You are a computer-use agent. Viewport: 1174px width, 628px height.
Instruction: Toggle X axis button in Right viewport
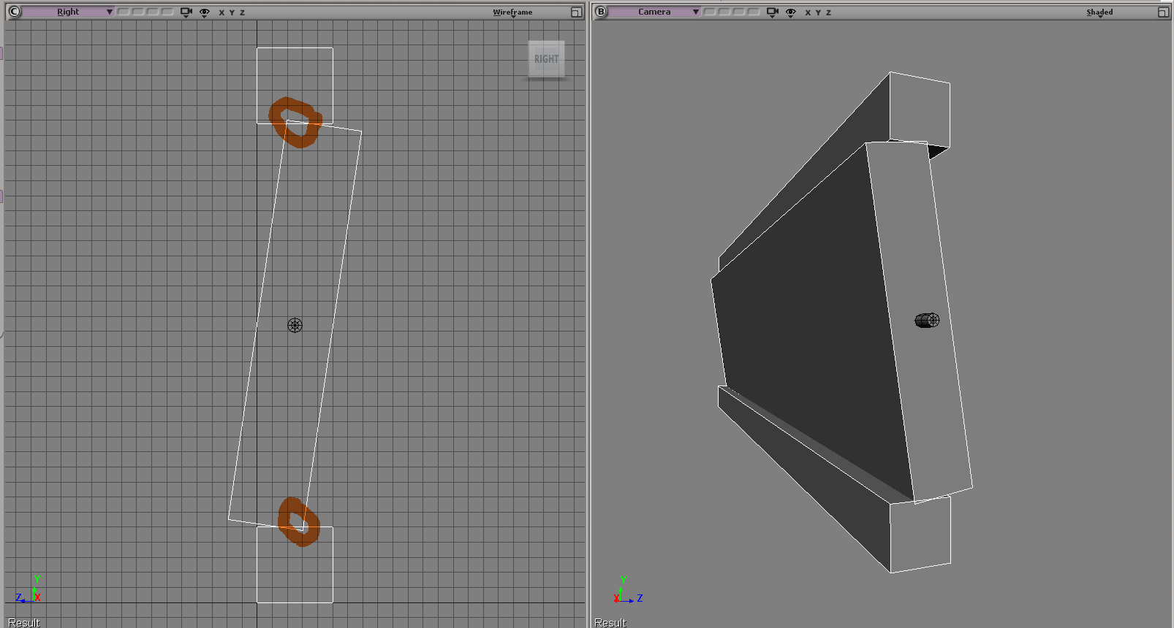pyautogui.click(x=221, y=12)
